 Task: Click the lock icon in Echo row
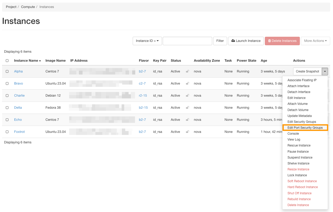pos(187,120)
